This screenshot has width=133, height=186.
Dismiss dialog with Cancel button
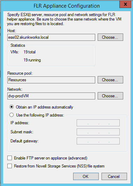pyautogui.click(x=114, y=176)
